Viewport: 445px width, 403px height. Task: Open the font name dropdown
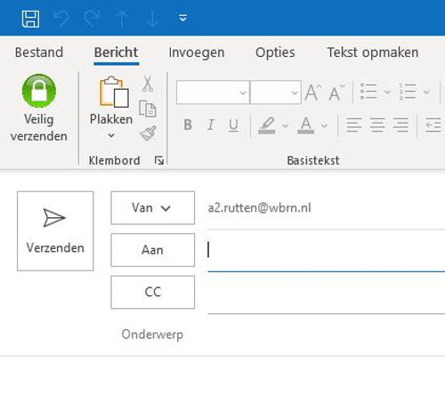(x=243, y=93)
